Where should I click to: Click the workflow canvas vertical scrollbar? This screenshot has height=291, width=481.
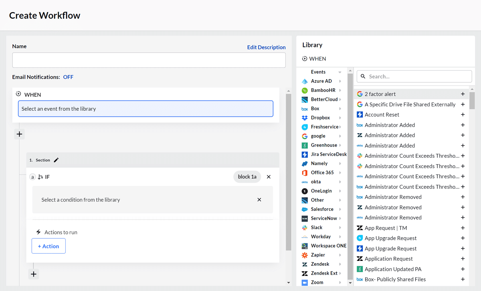289,172
